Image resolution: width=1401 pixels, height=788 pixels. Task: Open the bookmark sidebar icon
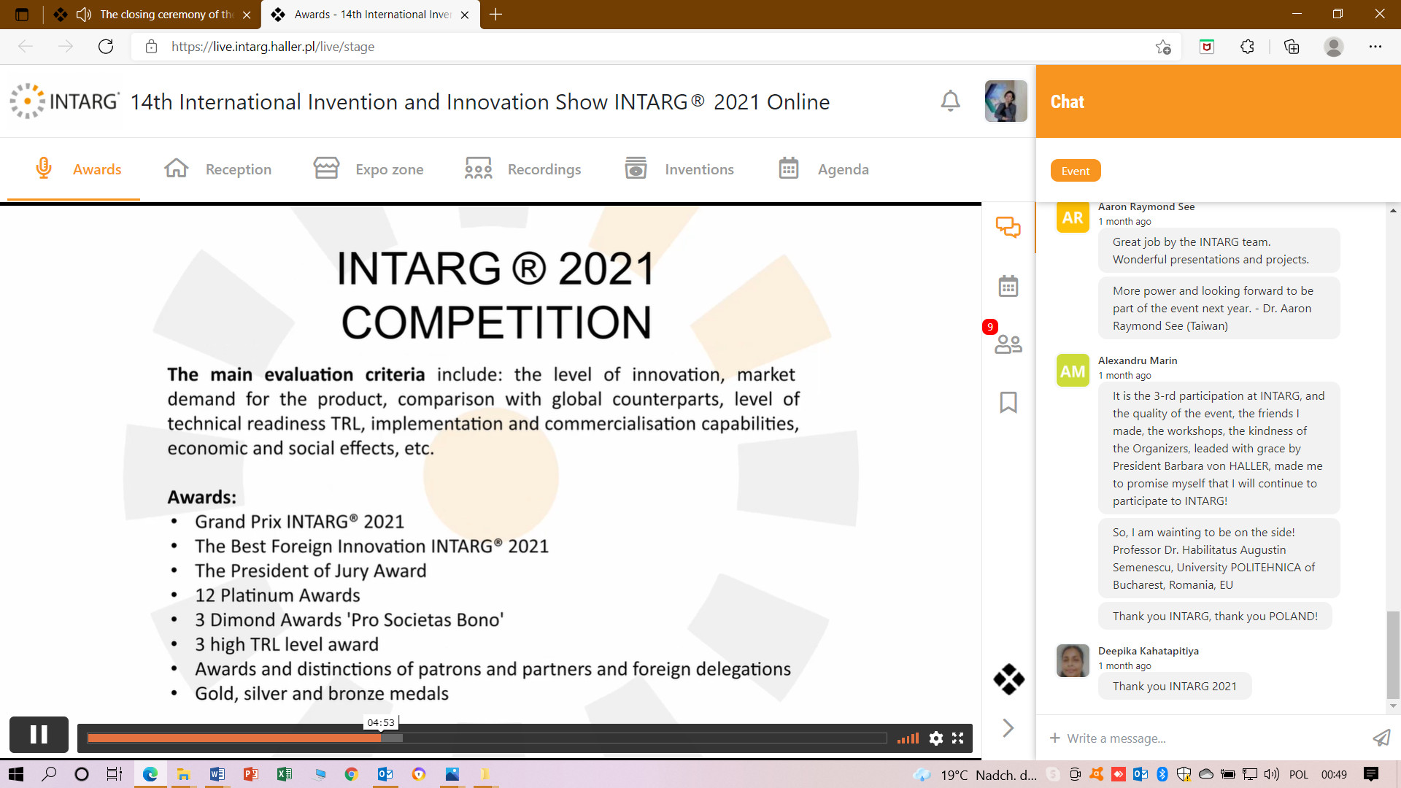1008,402
